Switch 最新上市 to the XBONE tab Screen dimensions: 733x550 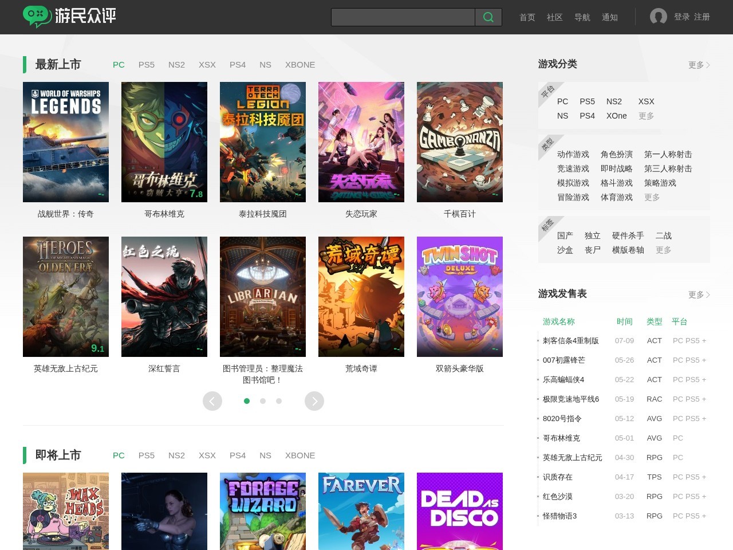click(x=300, y=65)
